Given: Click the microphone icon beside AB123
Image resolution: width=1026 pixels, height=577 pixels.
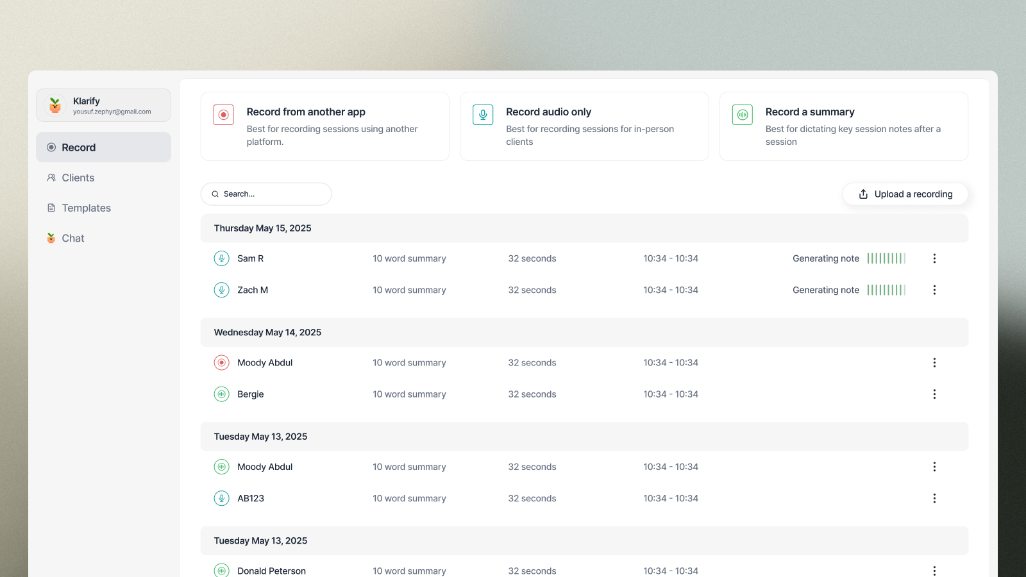Looking at the screenshot, I should click(x=221, y=498).
